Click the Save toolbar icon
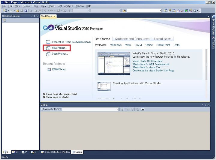This screenshot has height=160, width=216. [22, 11]
